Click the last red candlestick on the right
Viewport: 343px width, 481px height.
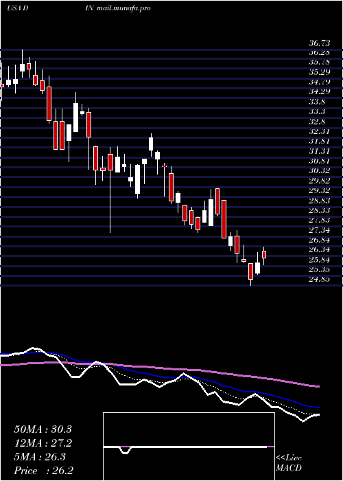point(264,254)
